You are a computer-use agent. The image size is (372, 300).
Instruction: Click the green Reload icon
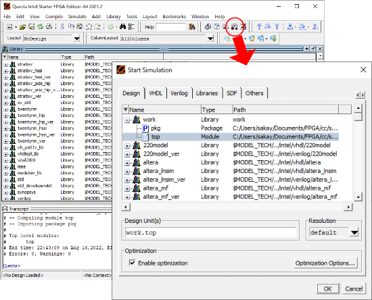click(41, 27)
